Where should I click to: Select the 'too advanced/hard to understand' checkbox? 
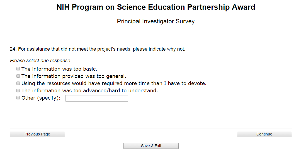(18, 90)
